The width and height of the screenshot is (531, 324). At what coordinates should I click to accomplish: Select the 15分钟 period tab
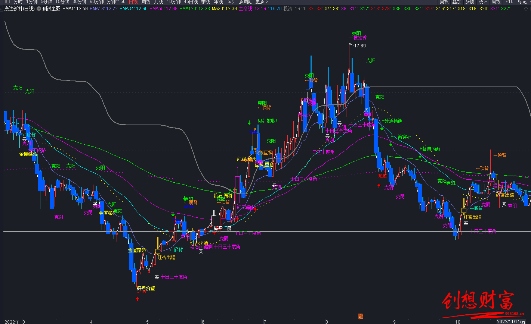click(62, 2)
